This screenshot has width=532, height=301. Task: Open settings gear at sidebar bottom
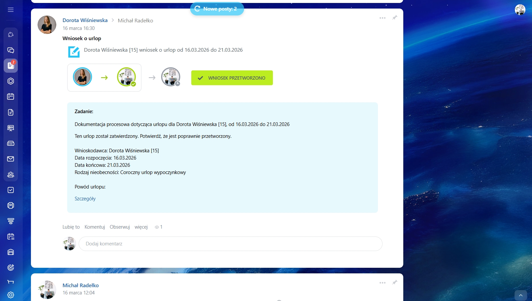11,295
